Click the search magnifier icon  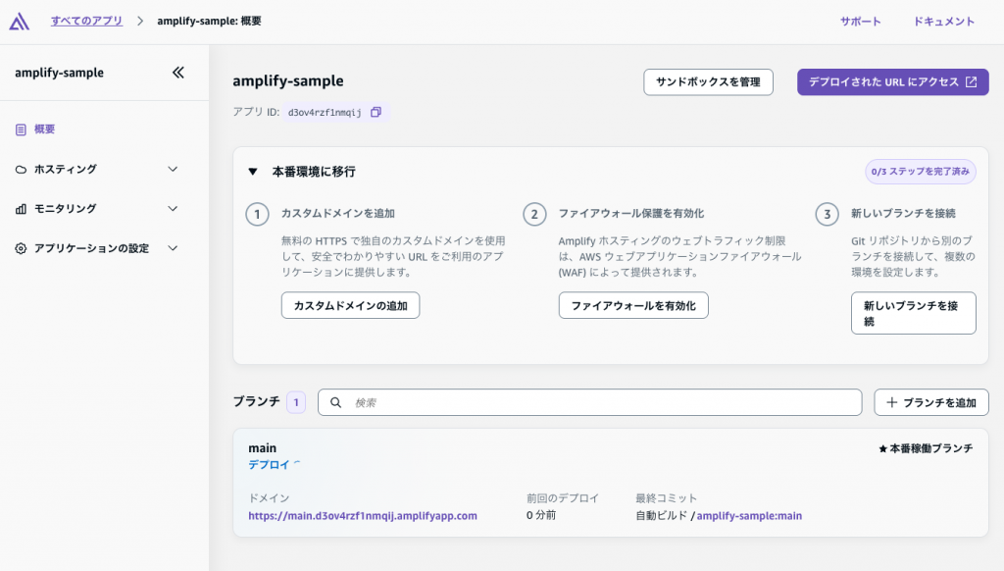334,402
